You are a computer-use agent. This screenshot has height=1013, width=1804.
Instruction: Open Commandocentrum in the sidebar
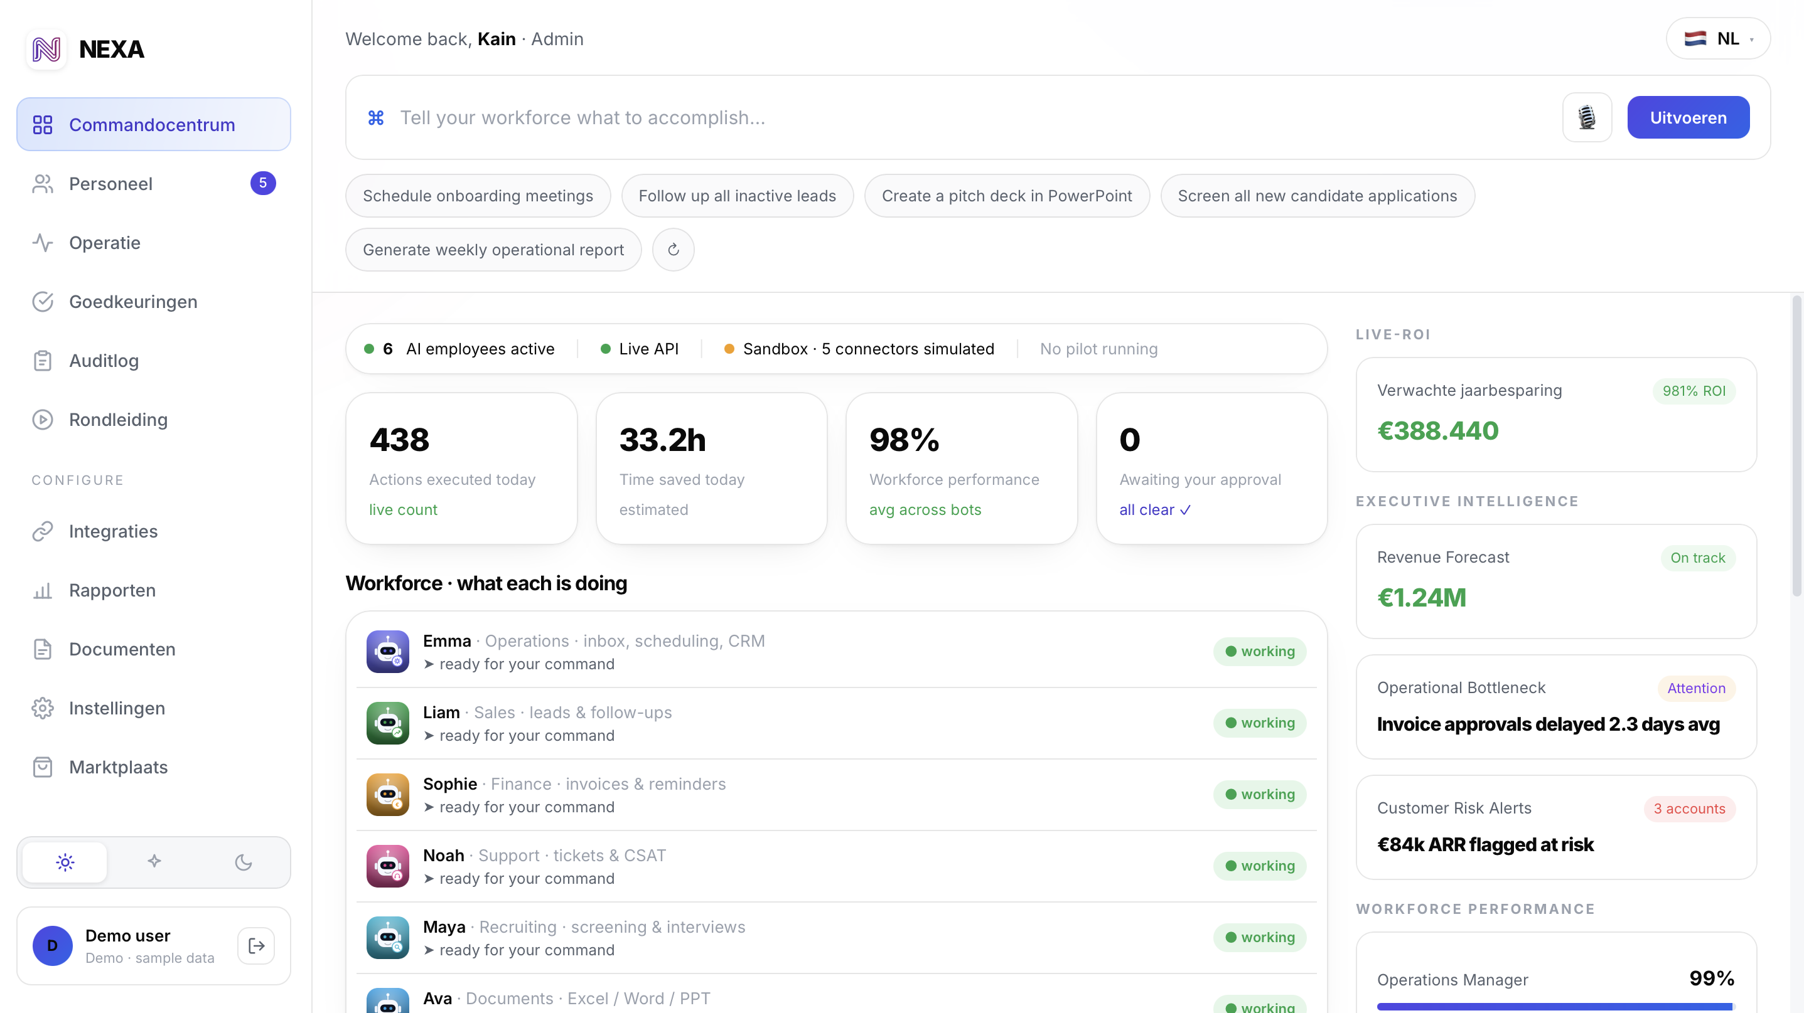tap(153, 125)
